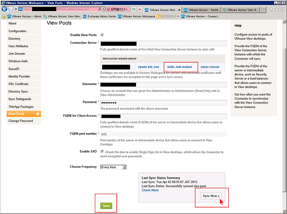
Task: Open the About sidebar item
Action: pos(24,23)
